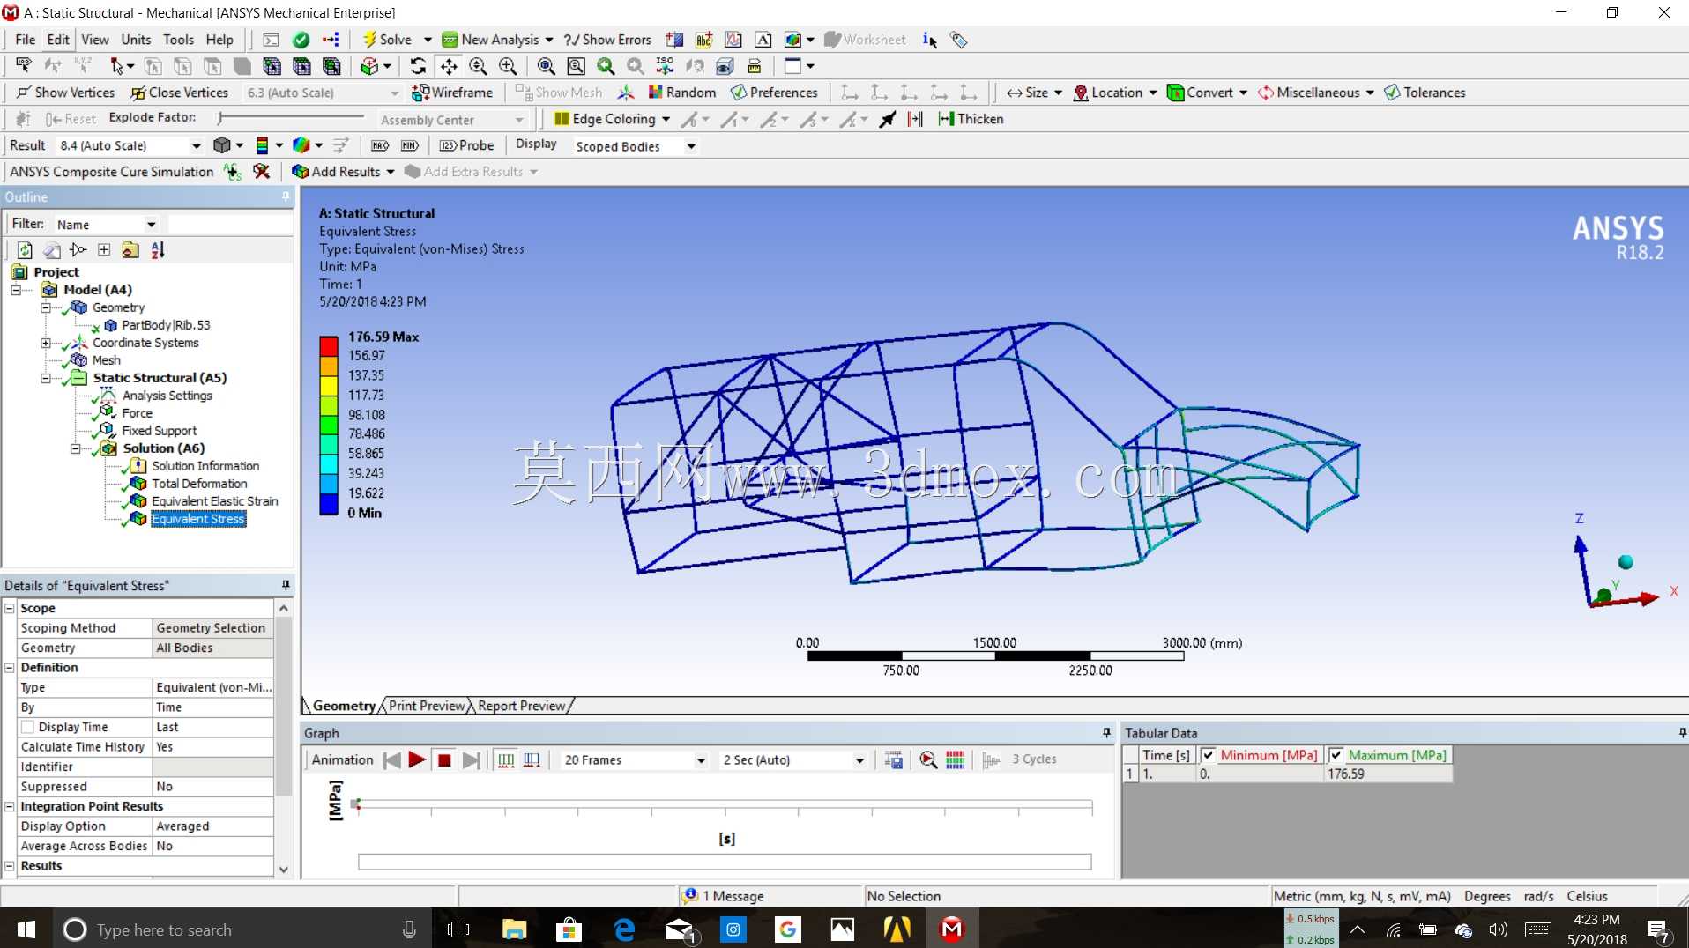Open the Result scale dropdown
Viewport: 1689px width, 948px height.
196,145
